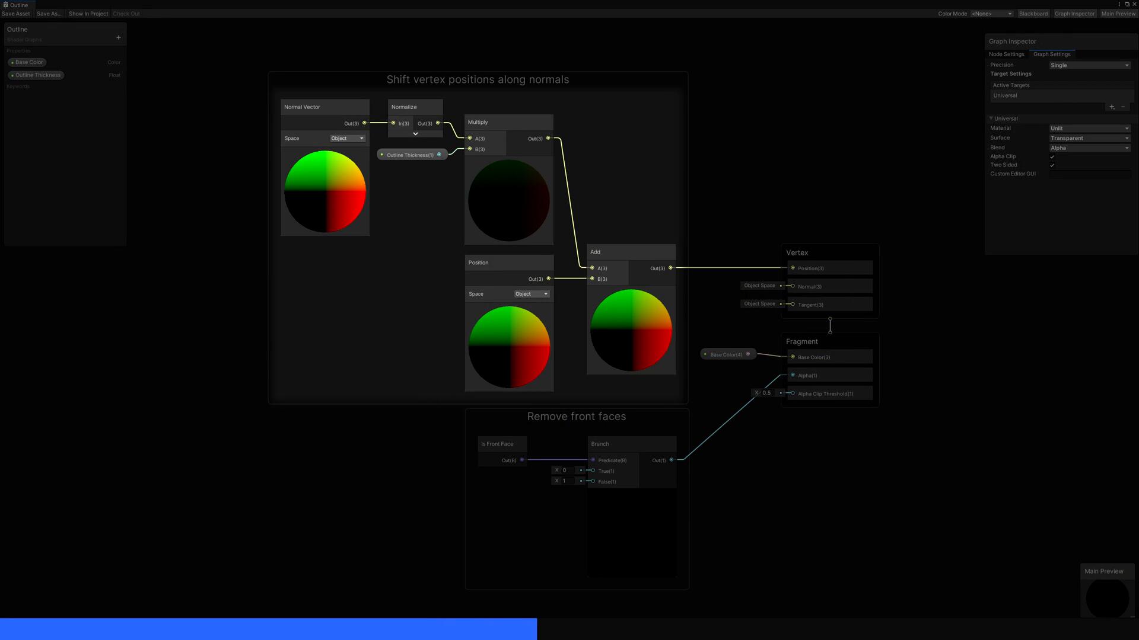
Task: Click Vertex Position(3) input port
Action: pos(793,268)
